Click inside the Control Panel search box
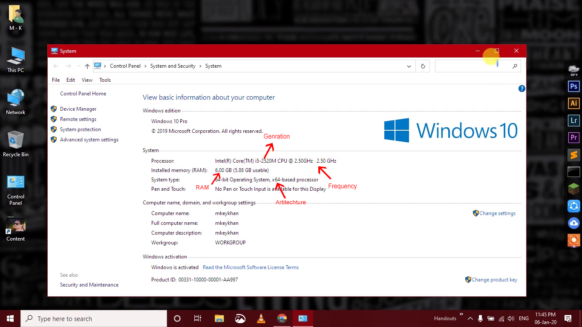This screenshot has width=582, height=327. click(473, 66)
